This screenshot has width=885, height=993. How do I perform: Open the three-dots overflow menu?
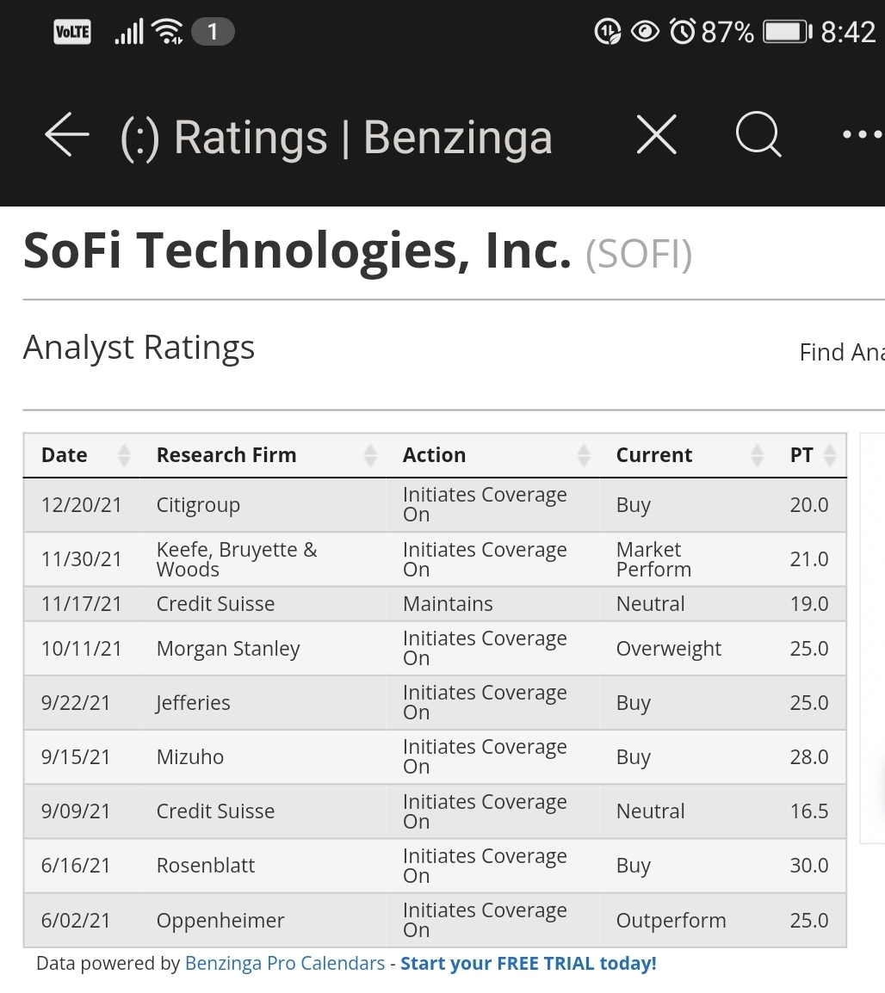coord(863,134)
